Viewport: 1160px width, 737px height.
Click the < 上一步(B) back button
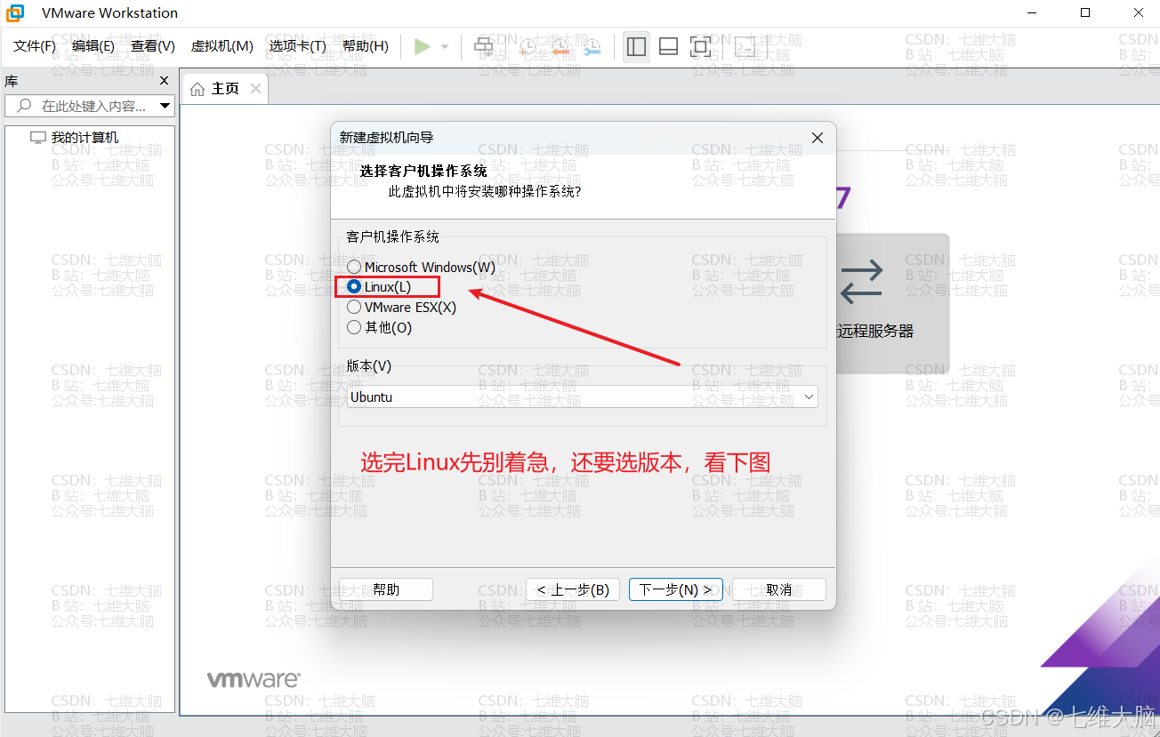point(573,589)
